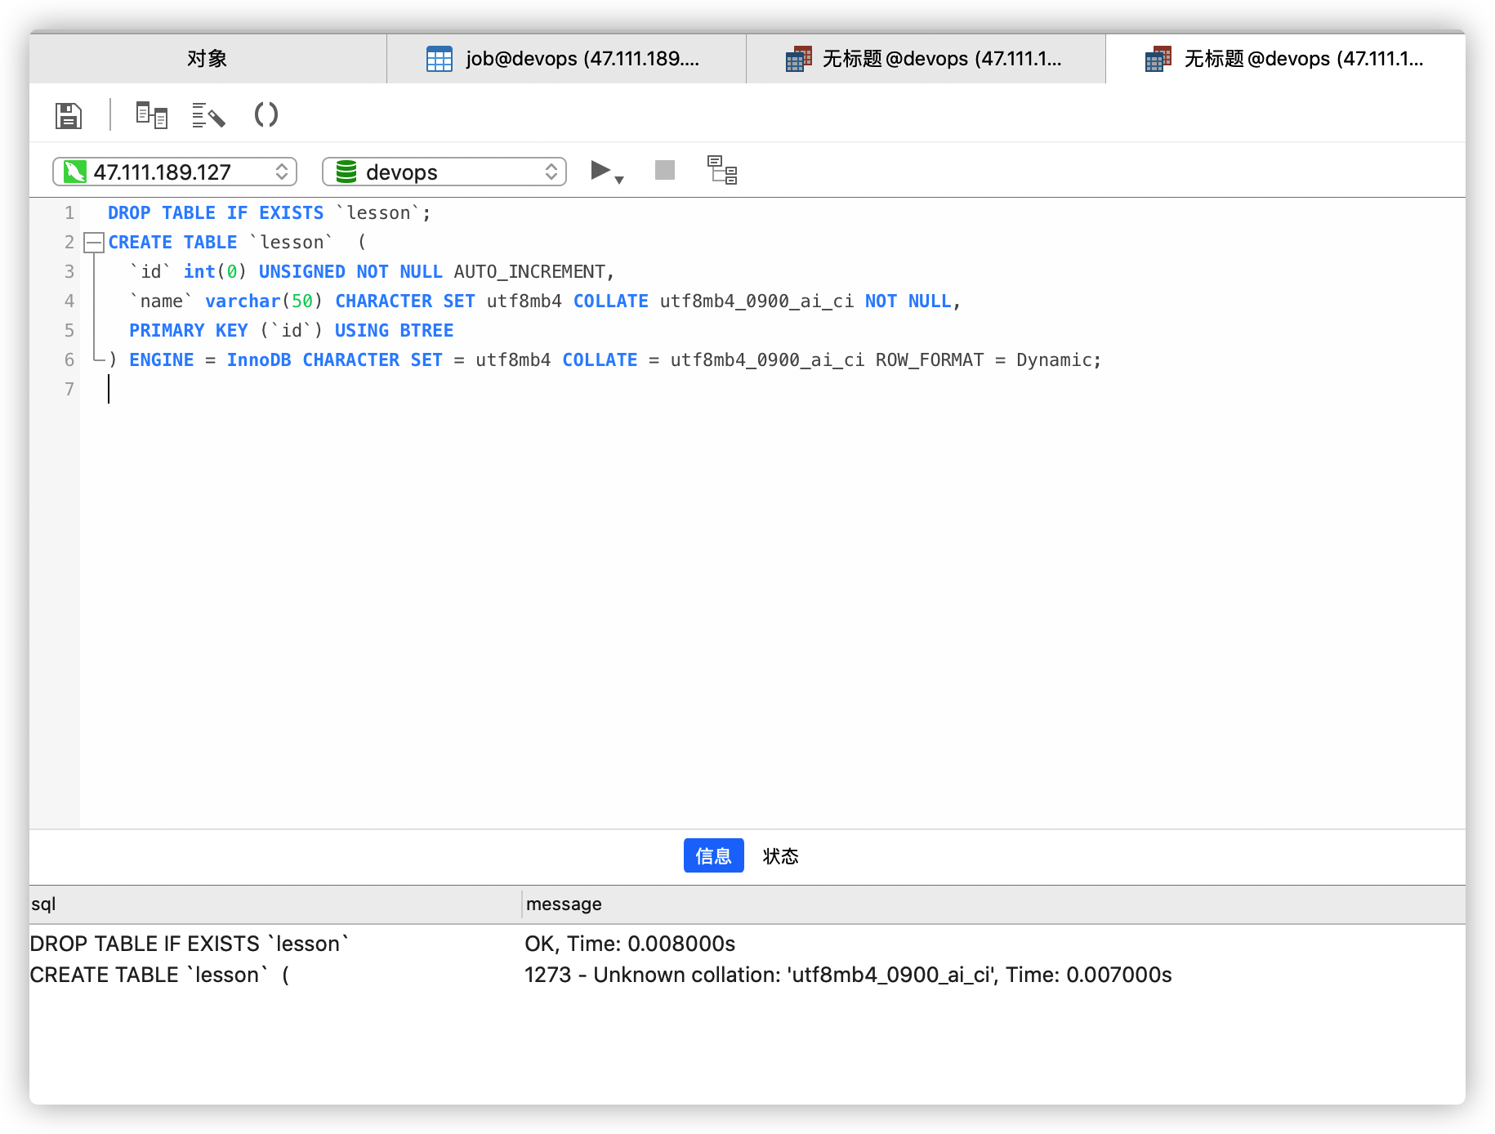This screenshot has width=1495, height=1134.
Task: Click the AUTO_INCREMENT keyword in line 3
Action: tap(529, 271)
